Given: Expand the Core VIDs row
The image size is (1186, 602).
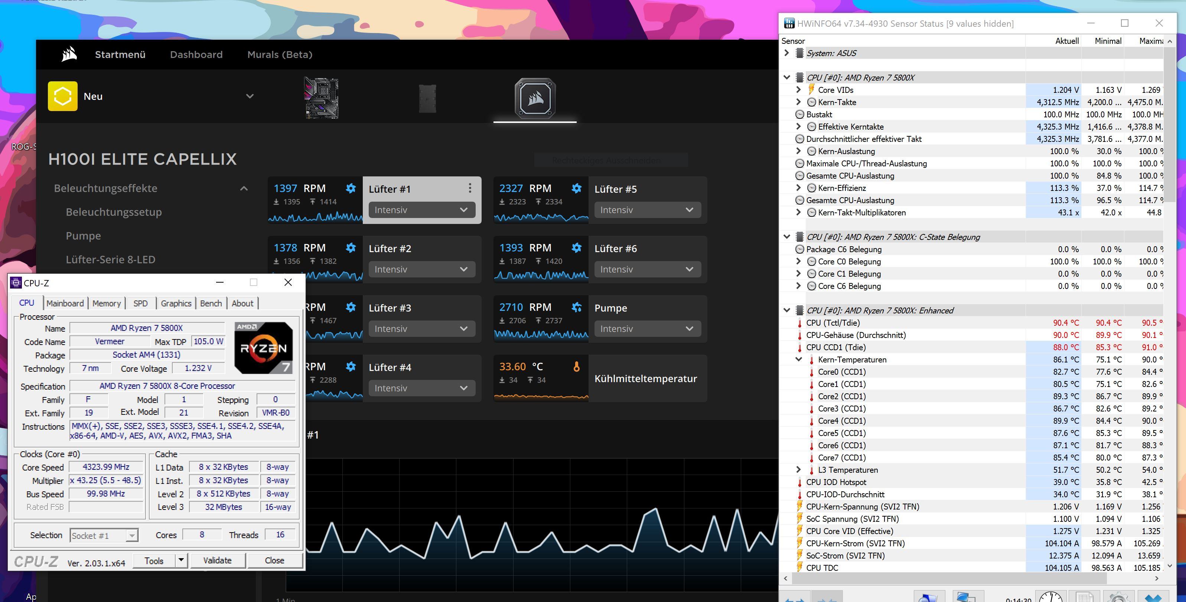Looking at the screenshot, I should (798, 90).
